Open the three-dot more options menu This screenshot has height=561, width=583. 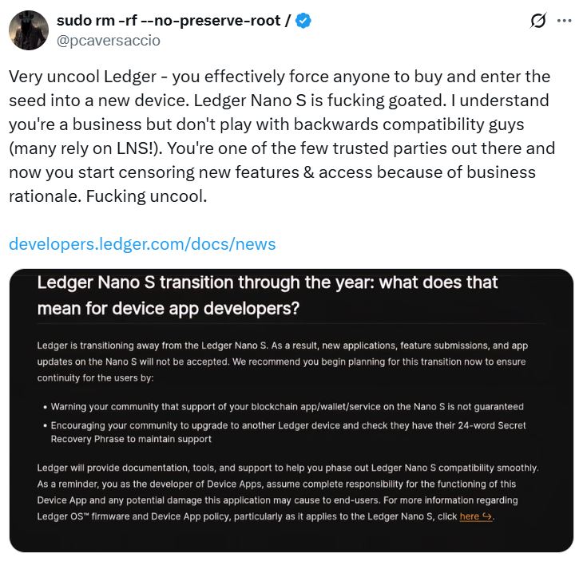tap(565, 22)
